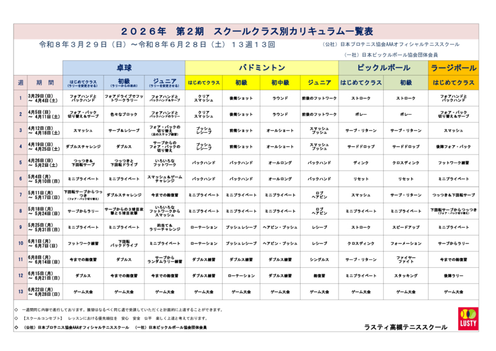
Task: Click week 12 ローテーション cell
Action: coord(241,276)
